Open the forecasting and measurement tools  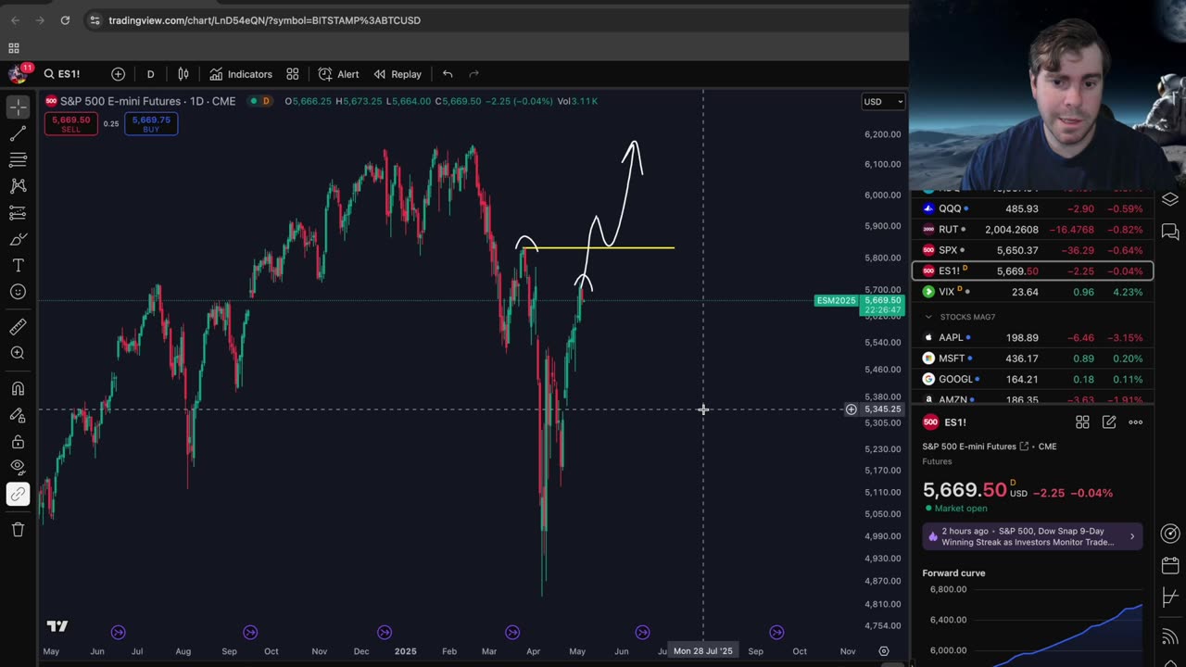pos(18,213)
